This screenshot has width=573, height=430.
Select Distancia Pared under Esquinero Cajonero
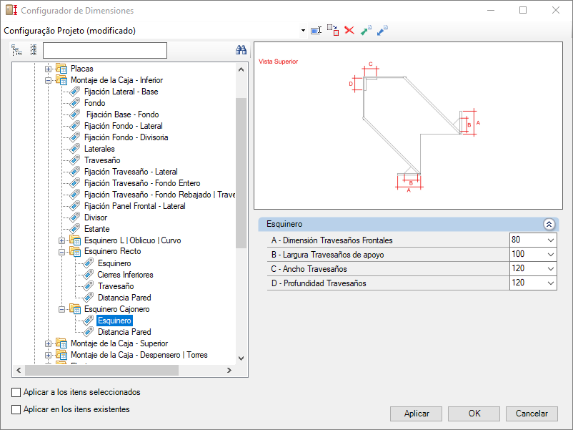124,332
